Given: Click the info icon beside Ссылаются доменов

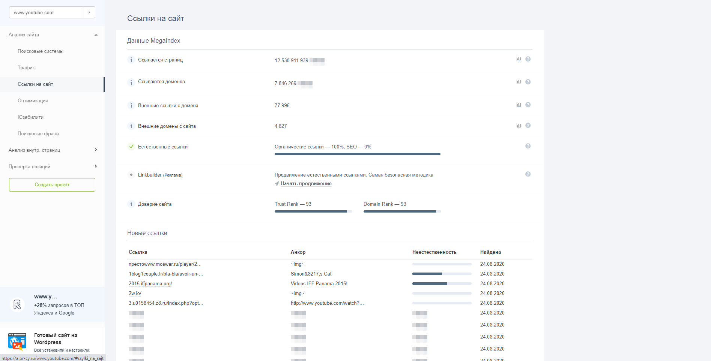Looking at the screenshot, I should pos(131,82).
